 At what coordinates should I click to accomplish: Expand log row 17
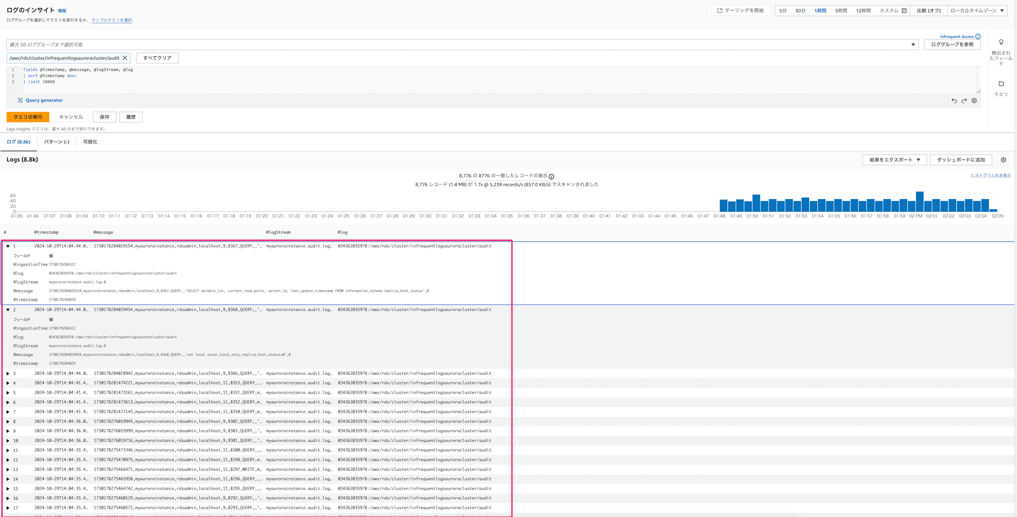8,508
